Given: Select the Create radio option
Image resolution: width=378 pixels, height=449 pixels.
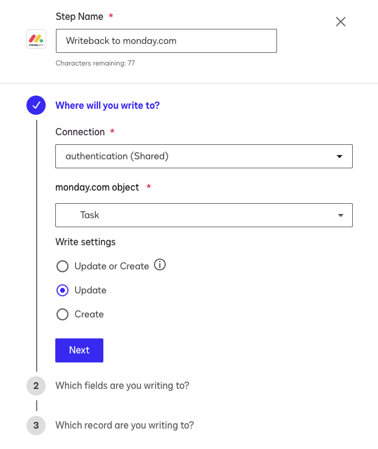Looking at the screenshot, I should pos(62,314).
